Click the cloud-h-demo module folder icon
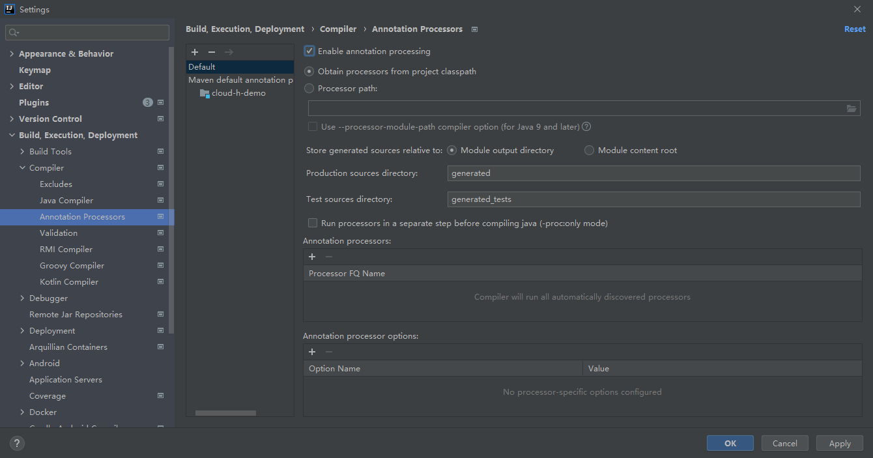The image size is (873, 458). pos(205,93)
